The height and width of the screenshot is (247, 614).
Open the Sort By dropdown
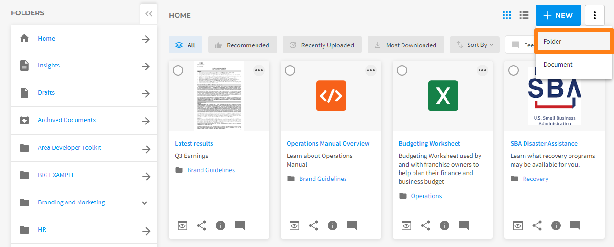(x=475, y=45)
